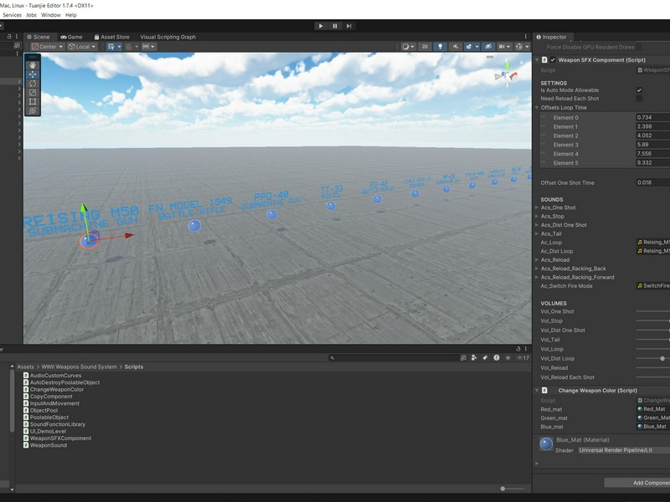Select the ObjectPool script file
The height and width of the screenshot is (502, 670).
tap(40, 410)
